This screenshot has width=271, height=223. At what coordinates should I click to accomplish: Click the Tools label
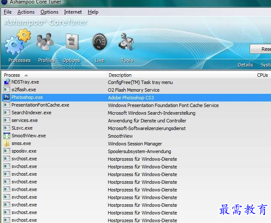pos(127,60)
